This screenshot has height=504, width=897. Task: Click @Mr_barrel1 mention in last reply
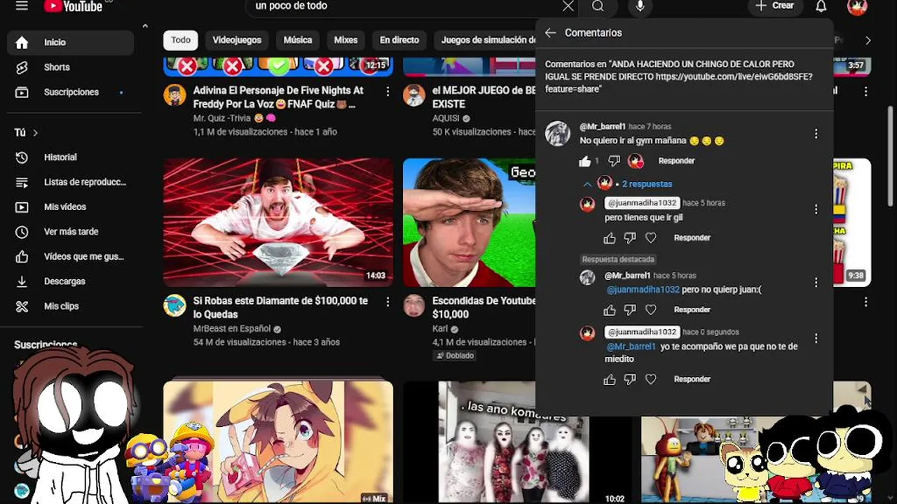[631, 346]
